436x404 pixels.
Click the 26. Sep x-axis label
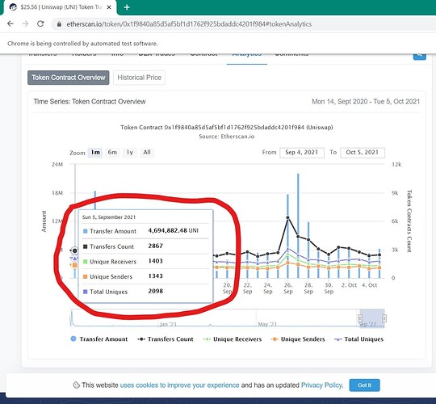288,288
